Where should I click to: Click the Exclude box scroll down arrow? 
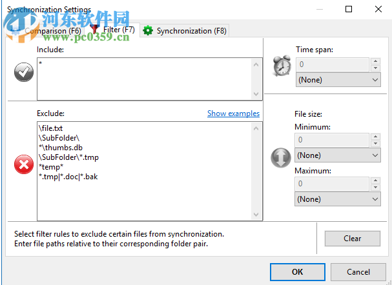click(256, 214)
